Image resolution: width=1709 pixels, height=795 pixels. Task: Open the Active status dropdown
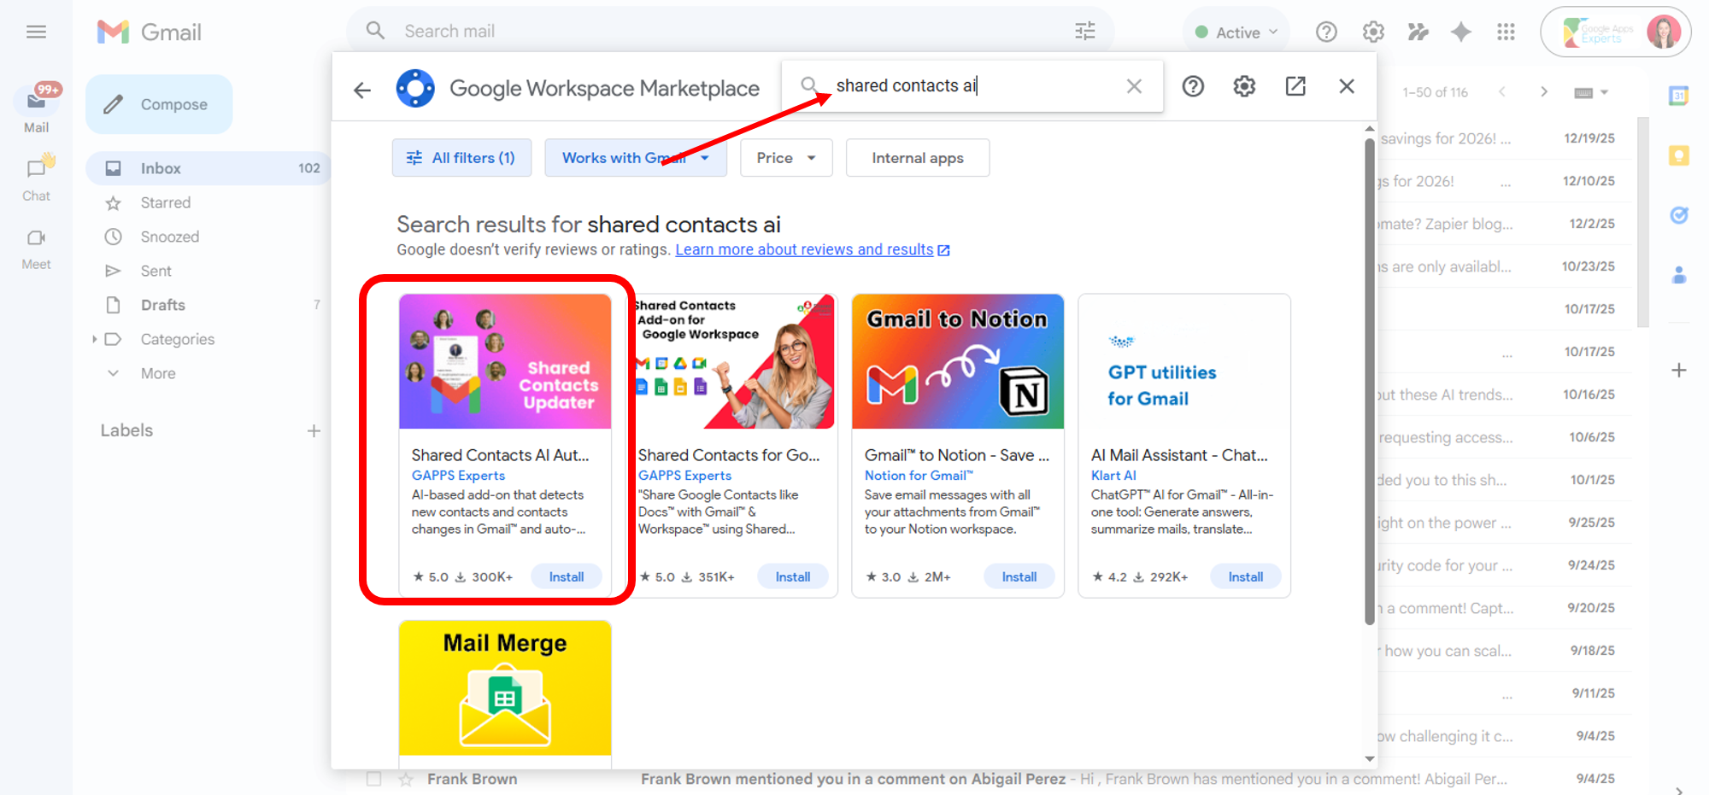tap(1236, 32)
